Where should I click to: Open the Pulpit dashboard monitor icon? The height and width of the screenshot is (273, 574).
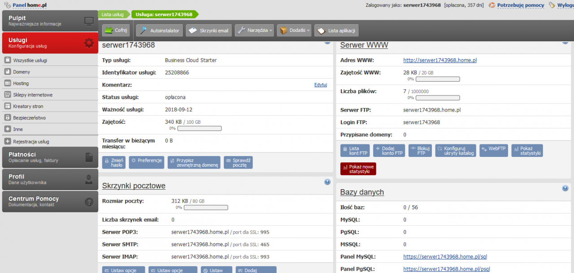point(89,21)
